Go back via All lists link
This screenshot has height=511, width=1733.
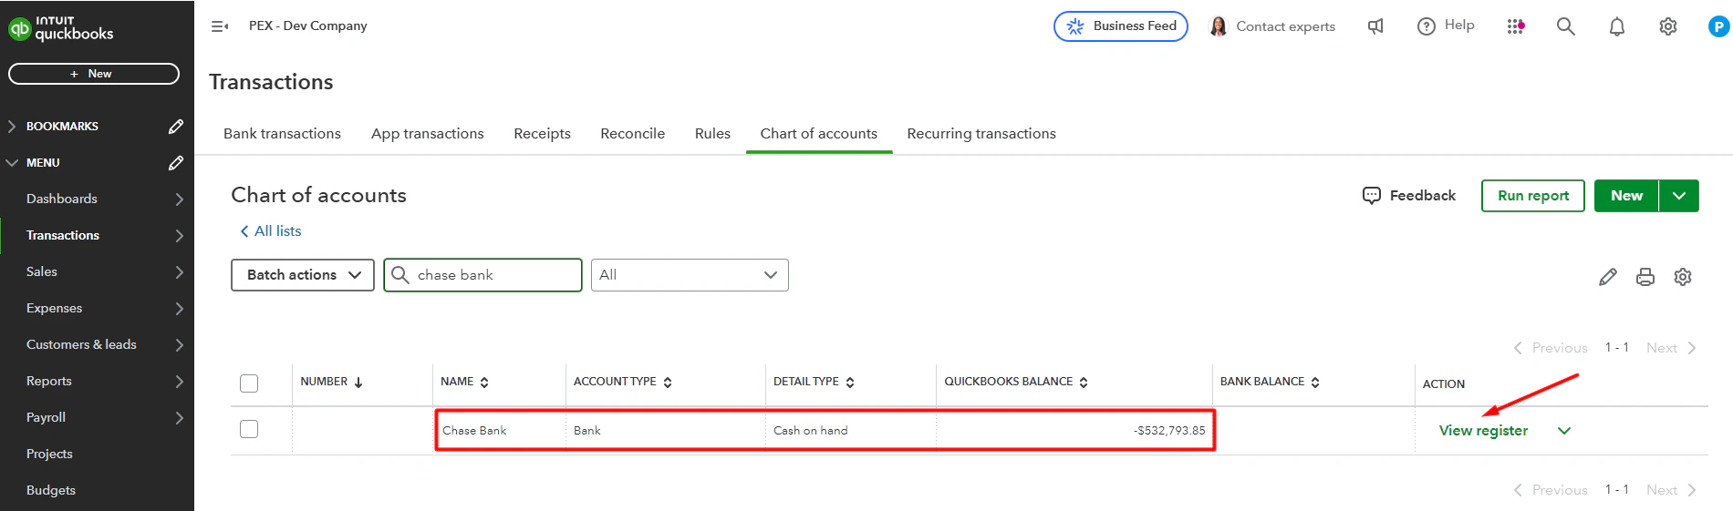[x=271, y=231]
